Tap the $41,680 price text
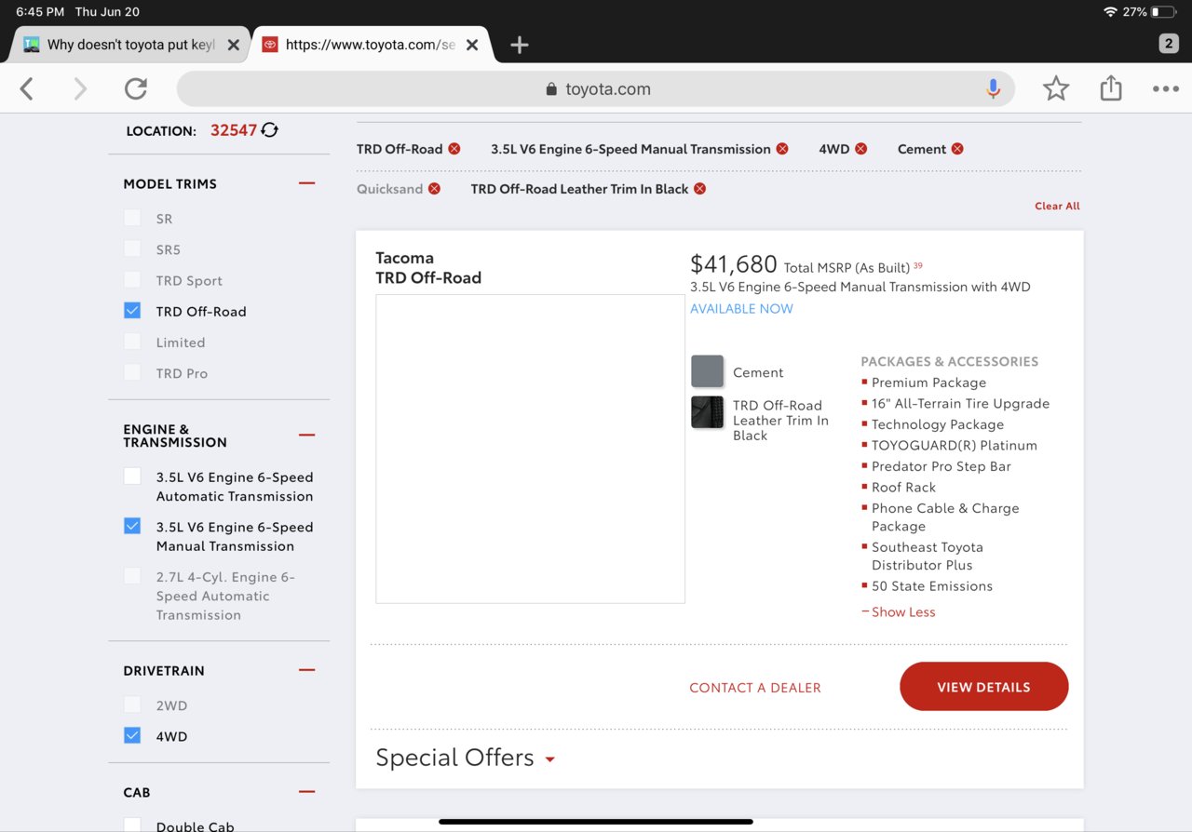This screenshot has height=832, width=1192. [x=734, y=264]
